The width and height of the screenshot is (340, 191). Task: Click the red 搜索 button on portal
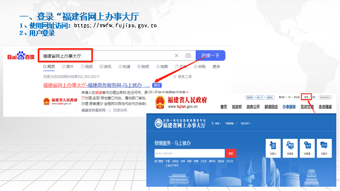(x=231, y=153)
